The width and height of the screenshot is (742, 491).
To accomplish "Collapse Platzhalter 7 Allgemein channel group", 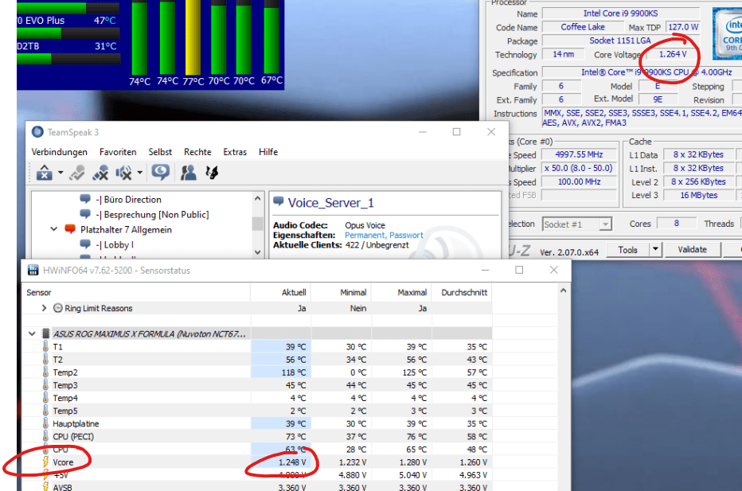I will (54, 229).
